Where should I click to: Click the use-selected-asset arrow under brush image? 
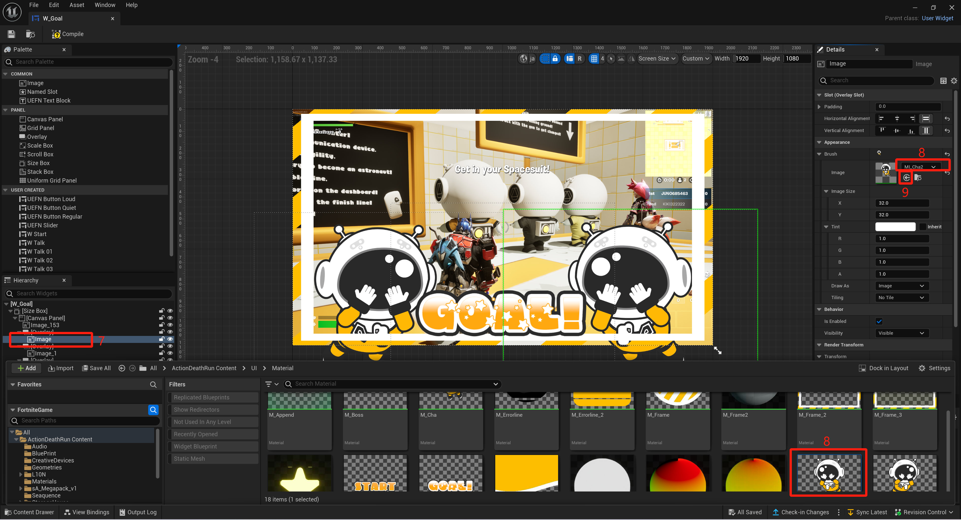point(906,178)
